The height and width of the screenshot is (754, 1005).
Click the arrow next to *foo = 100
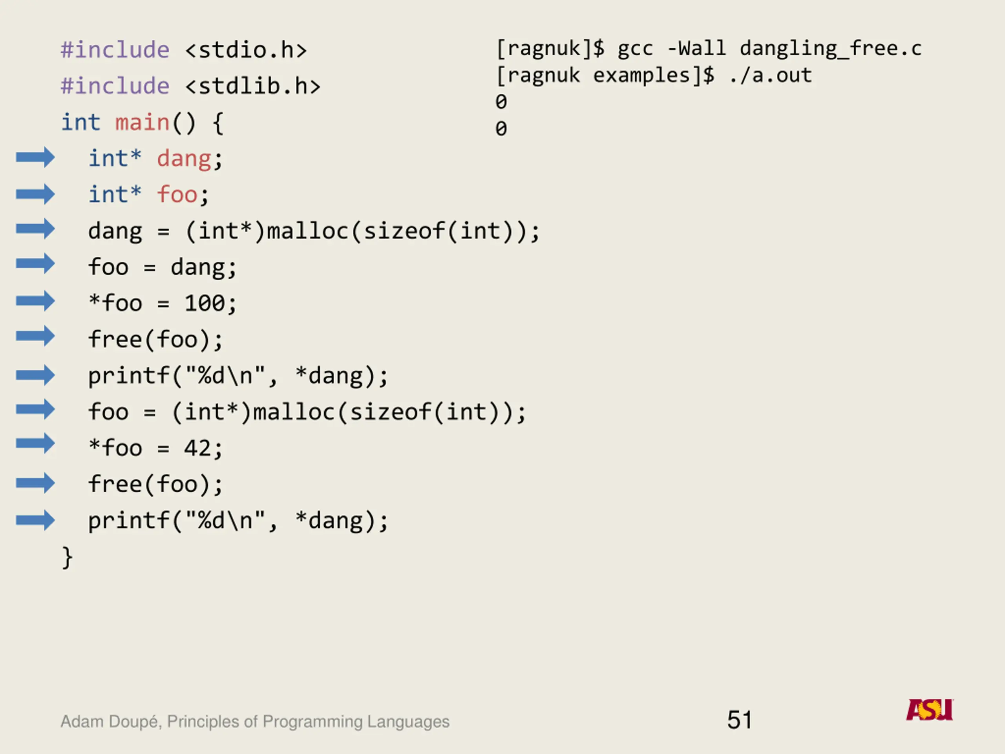click(x=35, y=301)
